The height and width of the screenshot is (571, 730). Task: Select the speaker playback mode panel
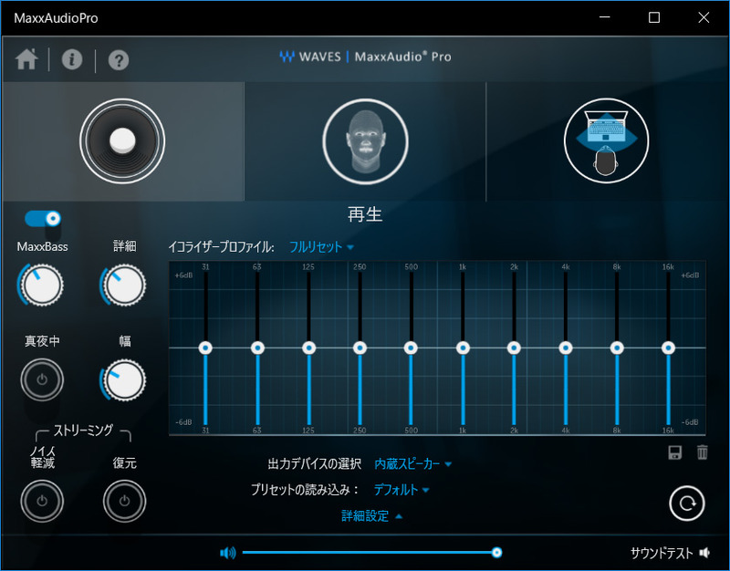pos(123,141)
